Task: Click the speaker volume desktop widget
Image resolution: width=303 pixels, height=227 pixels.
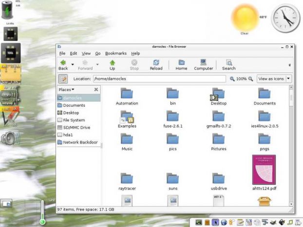Action: (10, 138)
